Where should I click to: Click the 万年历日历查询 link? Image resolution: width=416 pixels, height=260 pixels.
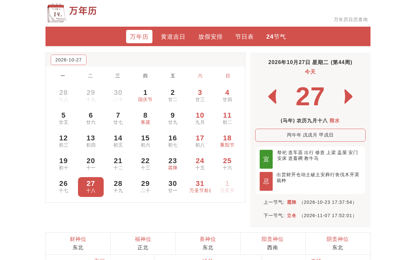click(351, 19)
